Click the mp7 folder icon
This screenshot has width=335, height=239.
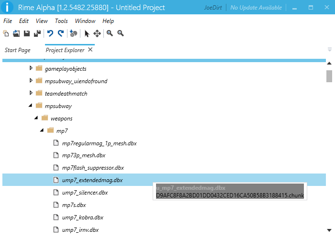point(50,130)
